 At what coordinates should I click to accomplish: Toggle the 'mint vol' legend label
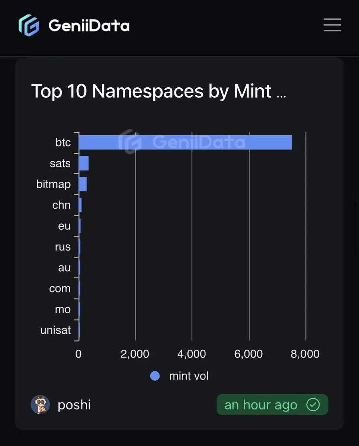(189, 376)
